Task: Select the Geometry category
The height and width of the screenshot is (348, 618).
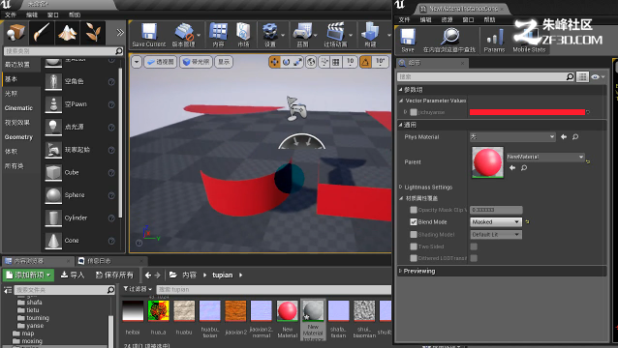Action: (19, 137)
